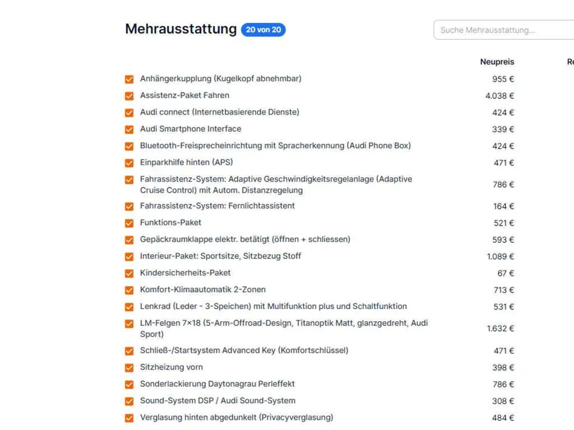Uncheck the Fernlichtassistent checkbox
The width and height of the screenshot is (574, 430).
pyautogui.click(x=129, y=207)
